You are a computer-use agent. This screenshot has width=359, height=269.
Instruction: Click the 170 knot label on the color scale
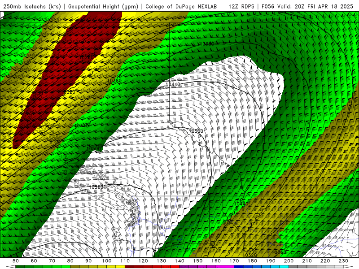(x=234, y=261)
